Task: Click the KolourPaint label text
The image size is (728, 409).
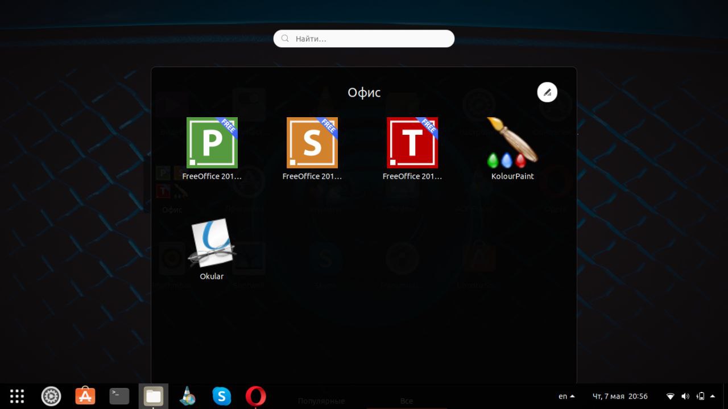Action: [x=512, y=176]
